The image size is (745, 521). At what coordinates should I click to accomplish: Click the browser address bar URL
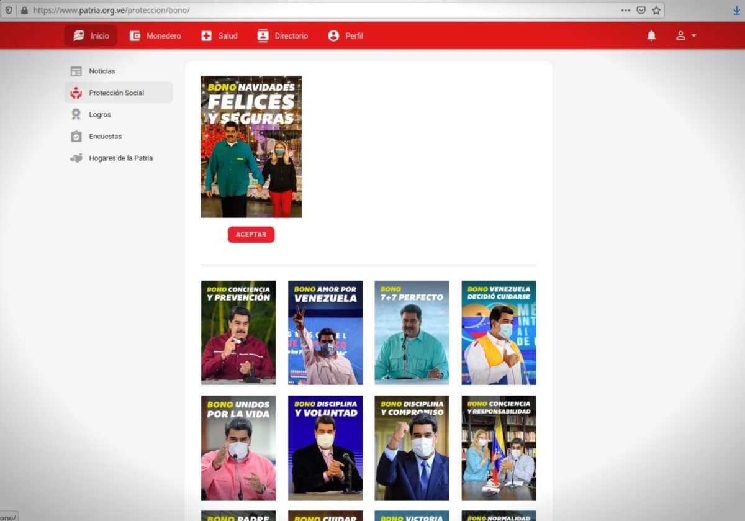tap(111, 11)
